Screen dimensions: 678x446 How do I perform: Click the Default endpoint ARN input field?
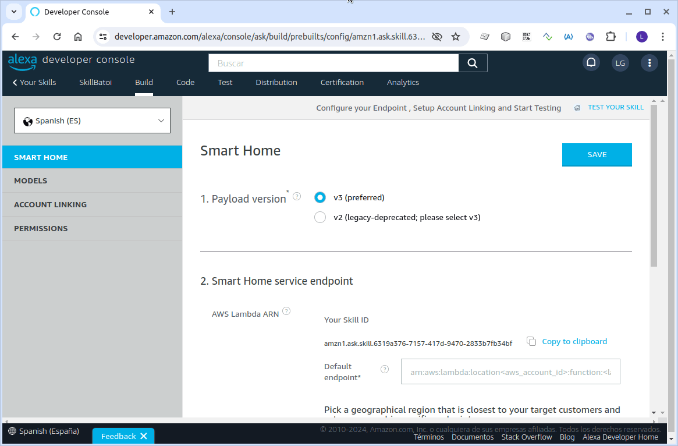click(x=510, y=371)
